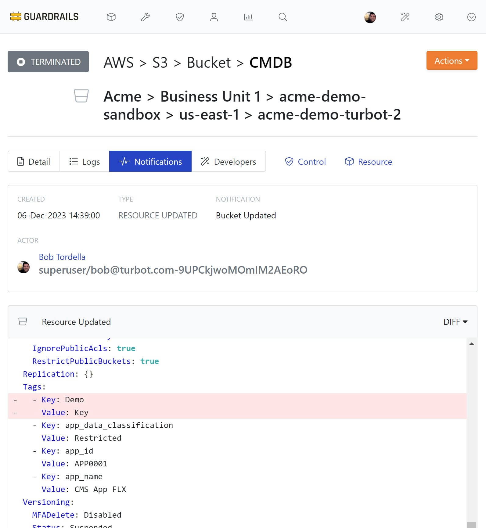Click the Resource link near Control
The image size is (486, 528).
(x=368, y=162)
